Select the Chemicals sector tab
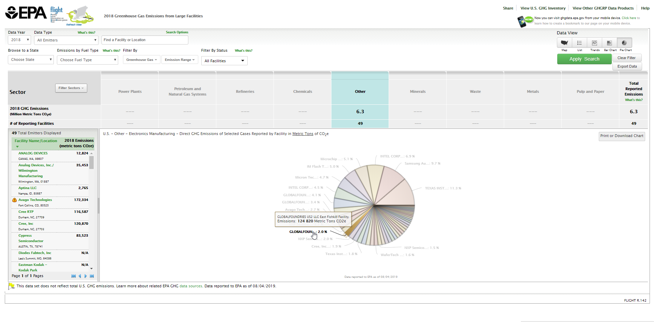This screenshot has width=654, height=322. point(302,91)
